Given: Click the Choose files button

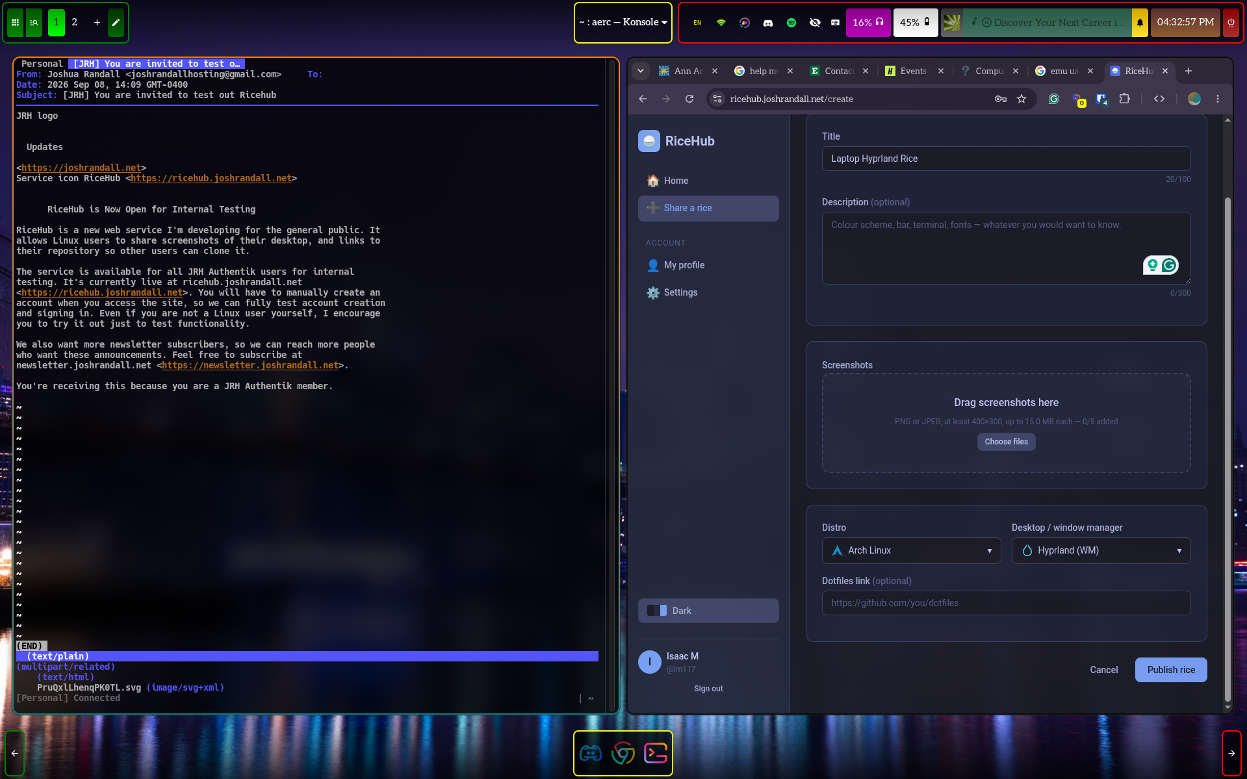Looking at the screenshot, I should [x=1006, y=442].
